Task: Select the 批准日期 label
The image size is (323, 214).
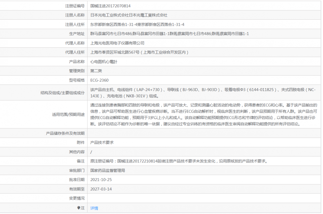Action: point(77,180)
